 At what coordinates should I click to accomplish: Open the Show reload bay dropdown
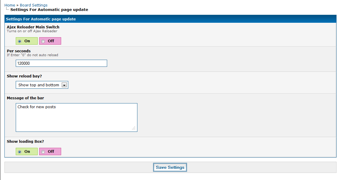point(42,85)
